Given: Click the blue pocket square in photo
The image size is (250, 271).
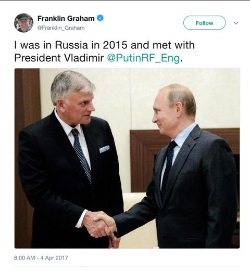Looking at the screenshot, I should click(x=104, y=149).
